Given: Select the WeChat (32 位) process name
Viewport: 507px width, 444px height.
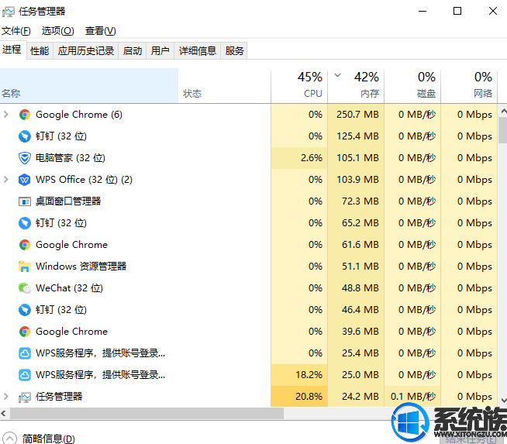Looking at the screenshot, I should 69,288.
